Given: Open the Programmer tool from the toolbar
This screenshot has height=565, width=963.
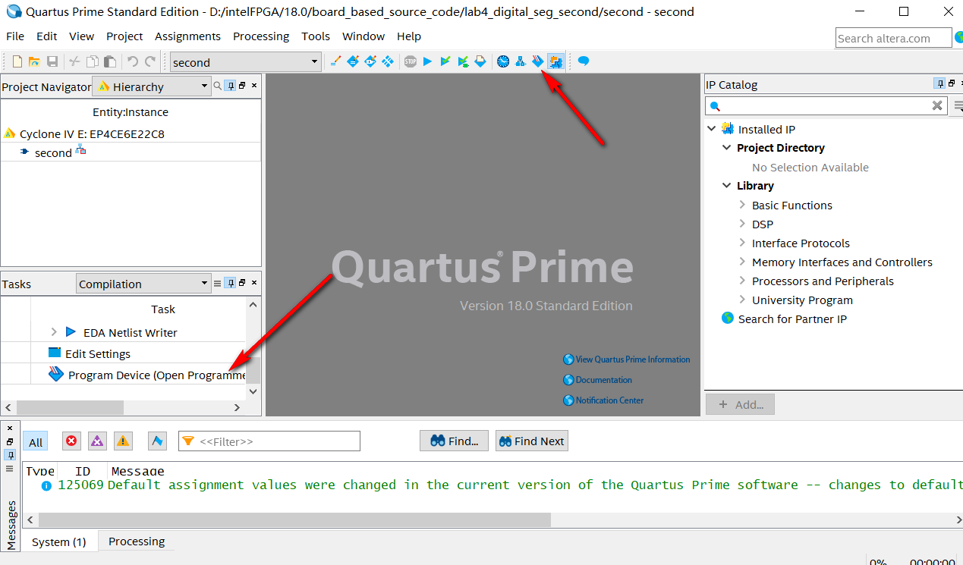Looking at the screenshot, I should click(x=538, y=61).
